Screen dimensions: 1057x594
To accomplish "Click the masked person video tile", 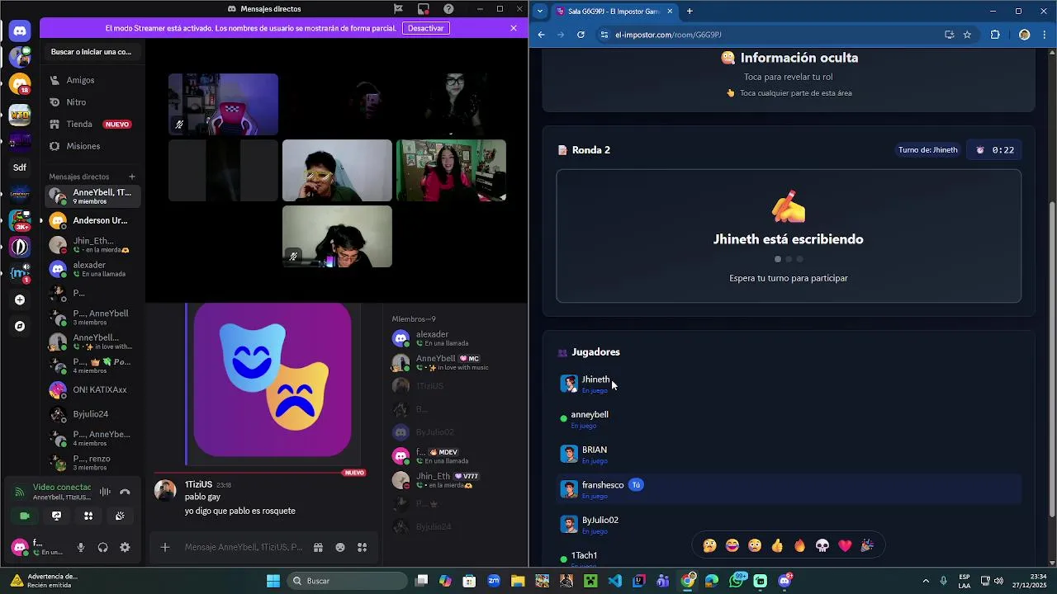I will pyautogui.click(x=337, y=171).
